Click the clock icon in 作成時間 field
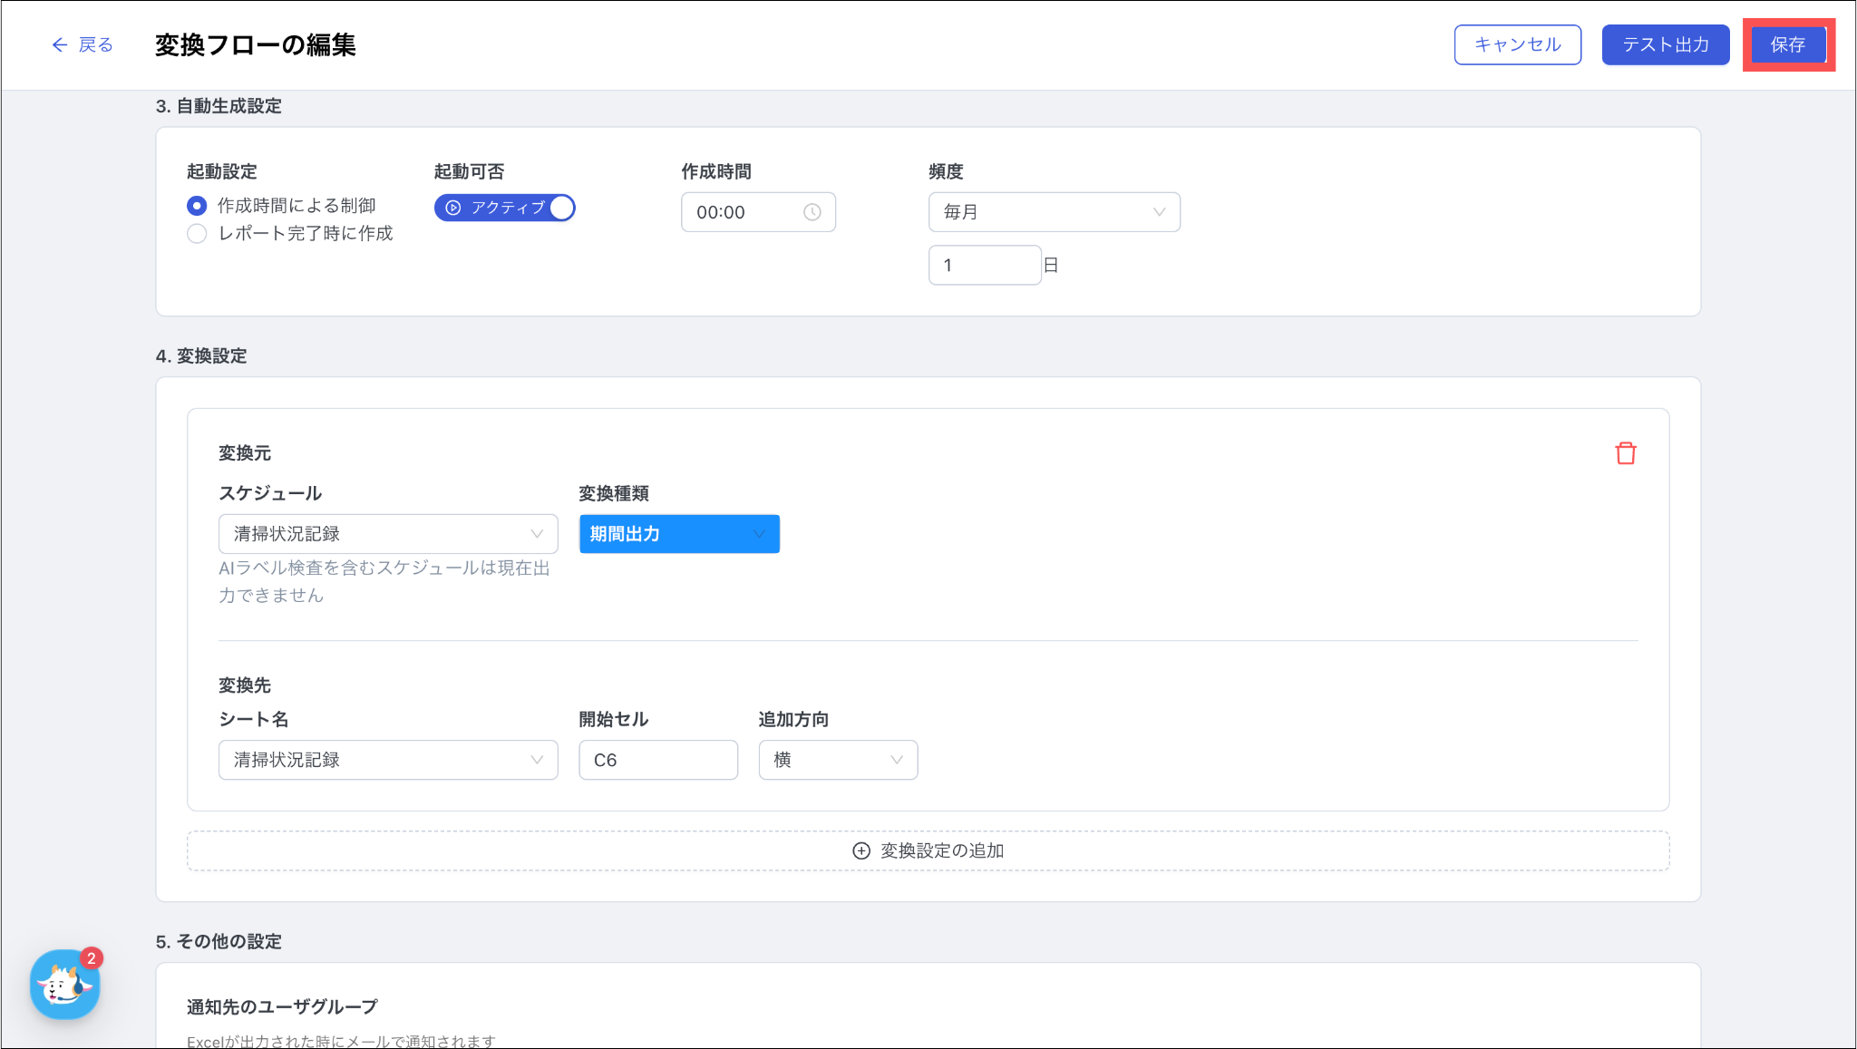 (812, 212)
